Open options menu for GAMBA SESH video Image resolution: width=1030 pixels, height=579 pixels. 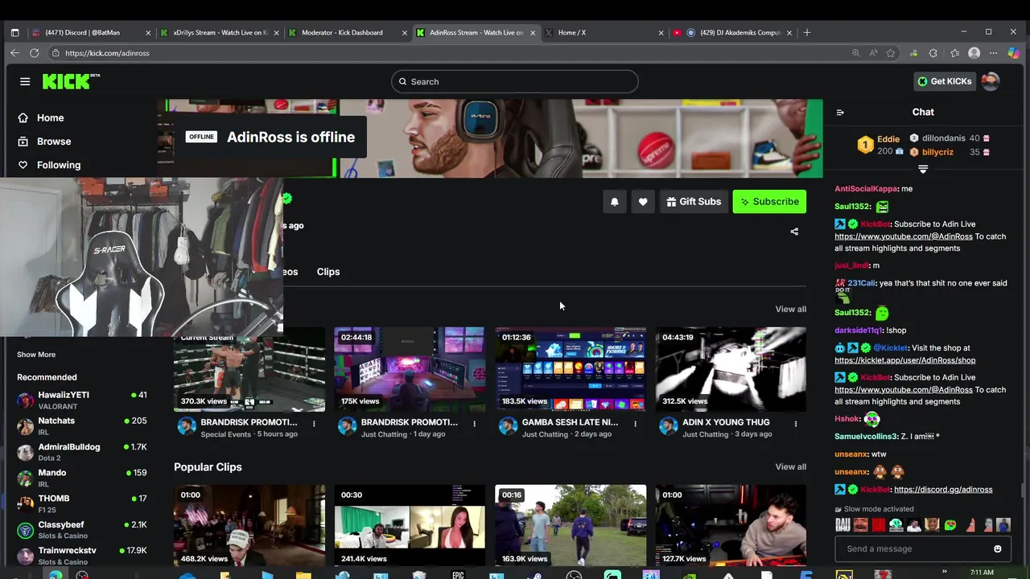(635, 423)
